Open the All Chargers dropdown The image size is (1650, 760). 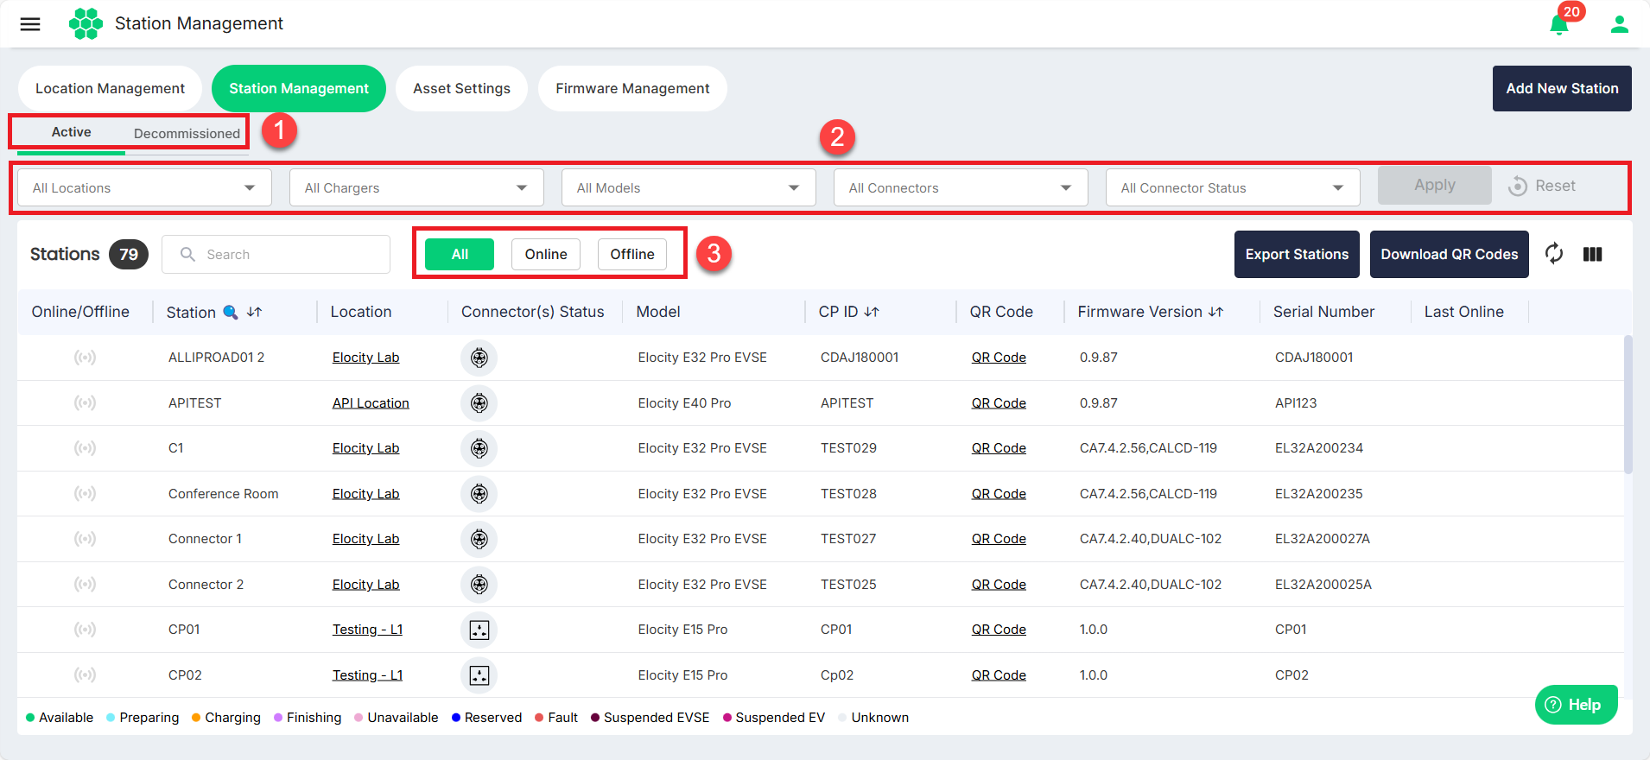(416, 187)
